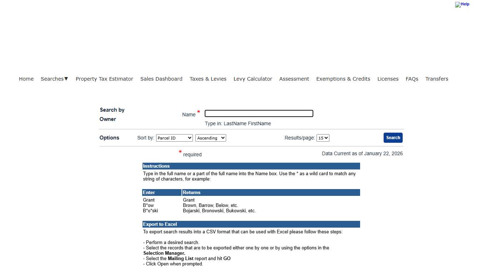Go to Licenses page

pyautogui.click(x=388, y=79)
